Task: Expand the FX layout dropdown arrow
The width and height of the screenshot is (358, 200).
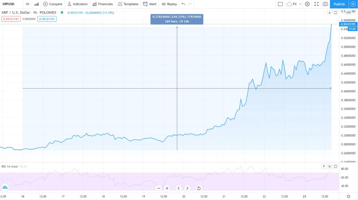Action: pyautogui.click(x=300, y=4)
